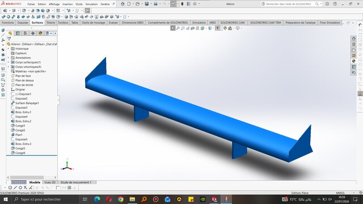Image resolution: width=363 pixels, height=204 pixels.
Task: Open the Custom Properties icon in task pane
Action: point(353,67)
